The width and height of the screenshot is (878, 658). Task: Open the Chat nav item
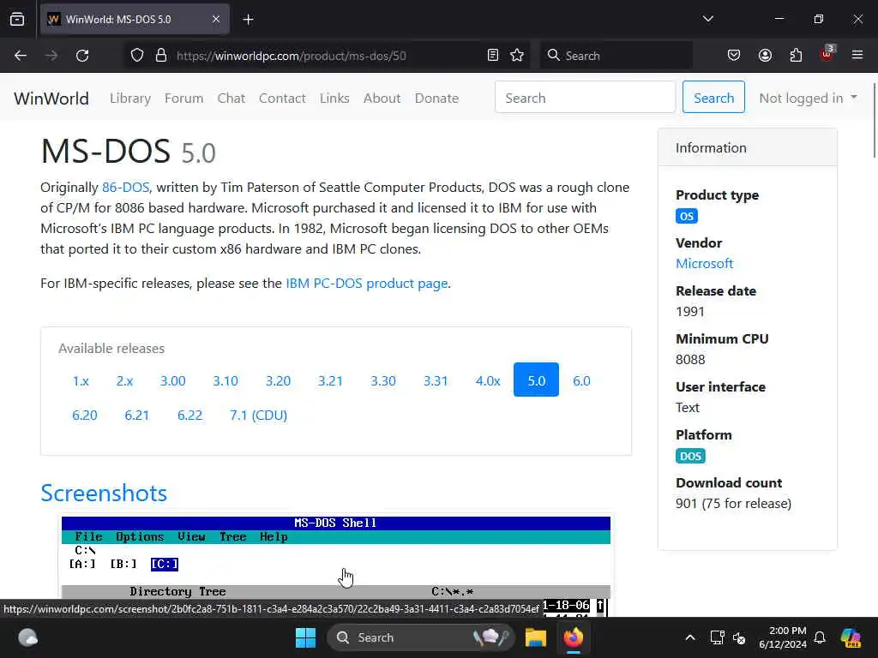point(232,98)
